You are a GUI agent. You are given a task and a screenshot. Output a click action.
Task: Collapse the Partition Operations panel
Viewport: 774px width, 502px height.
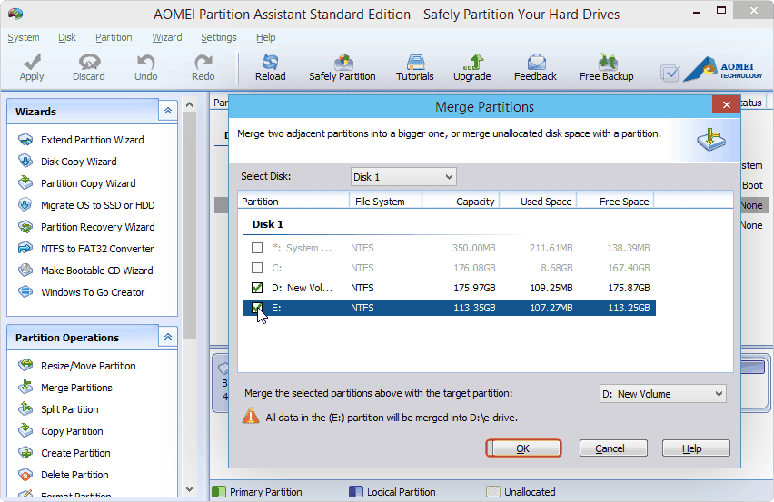click(x=168, y=337)
